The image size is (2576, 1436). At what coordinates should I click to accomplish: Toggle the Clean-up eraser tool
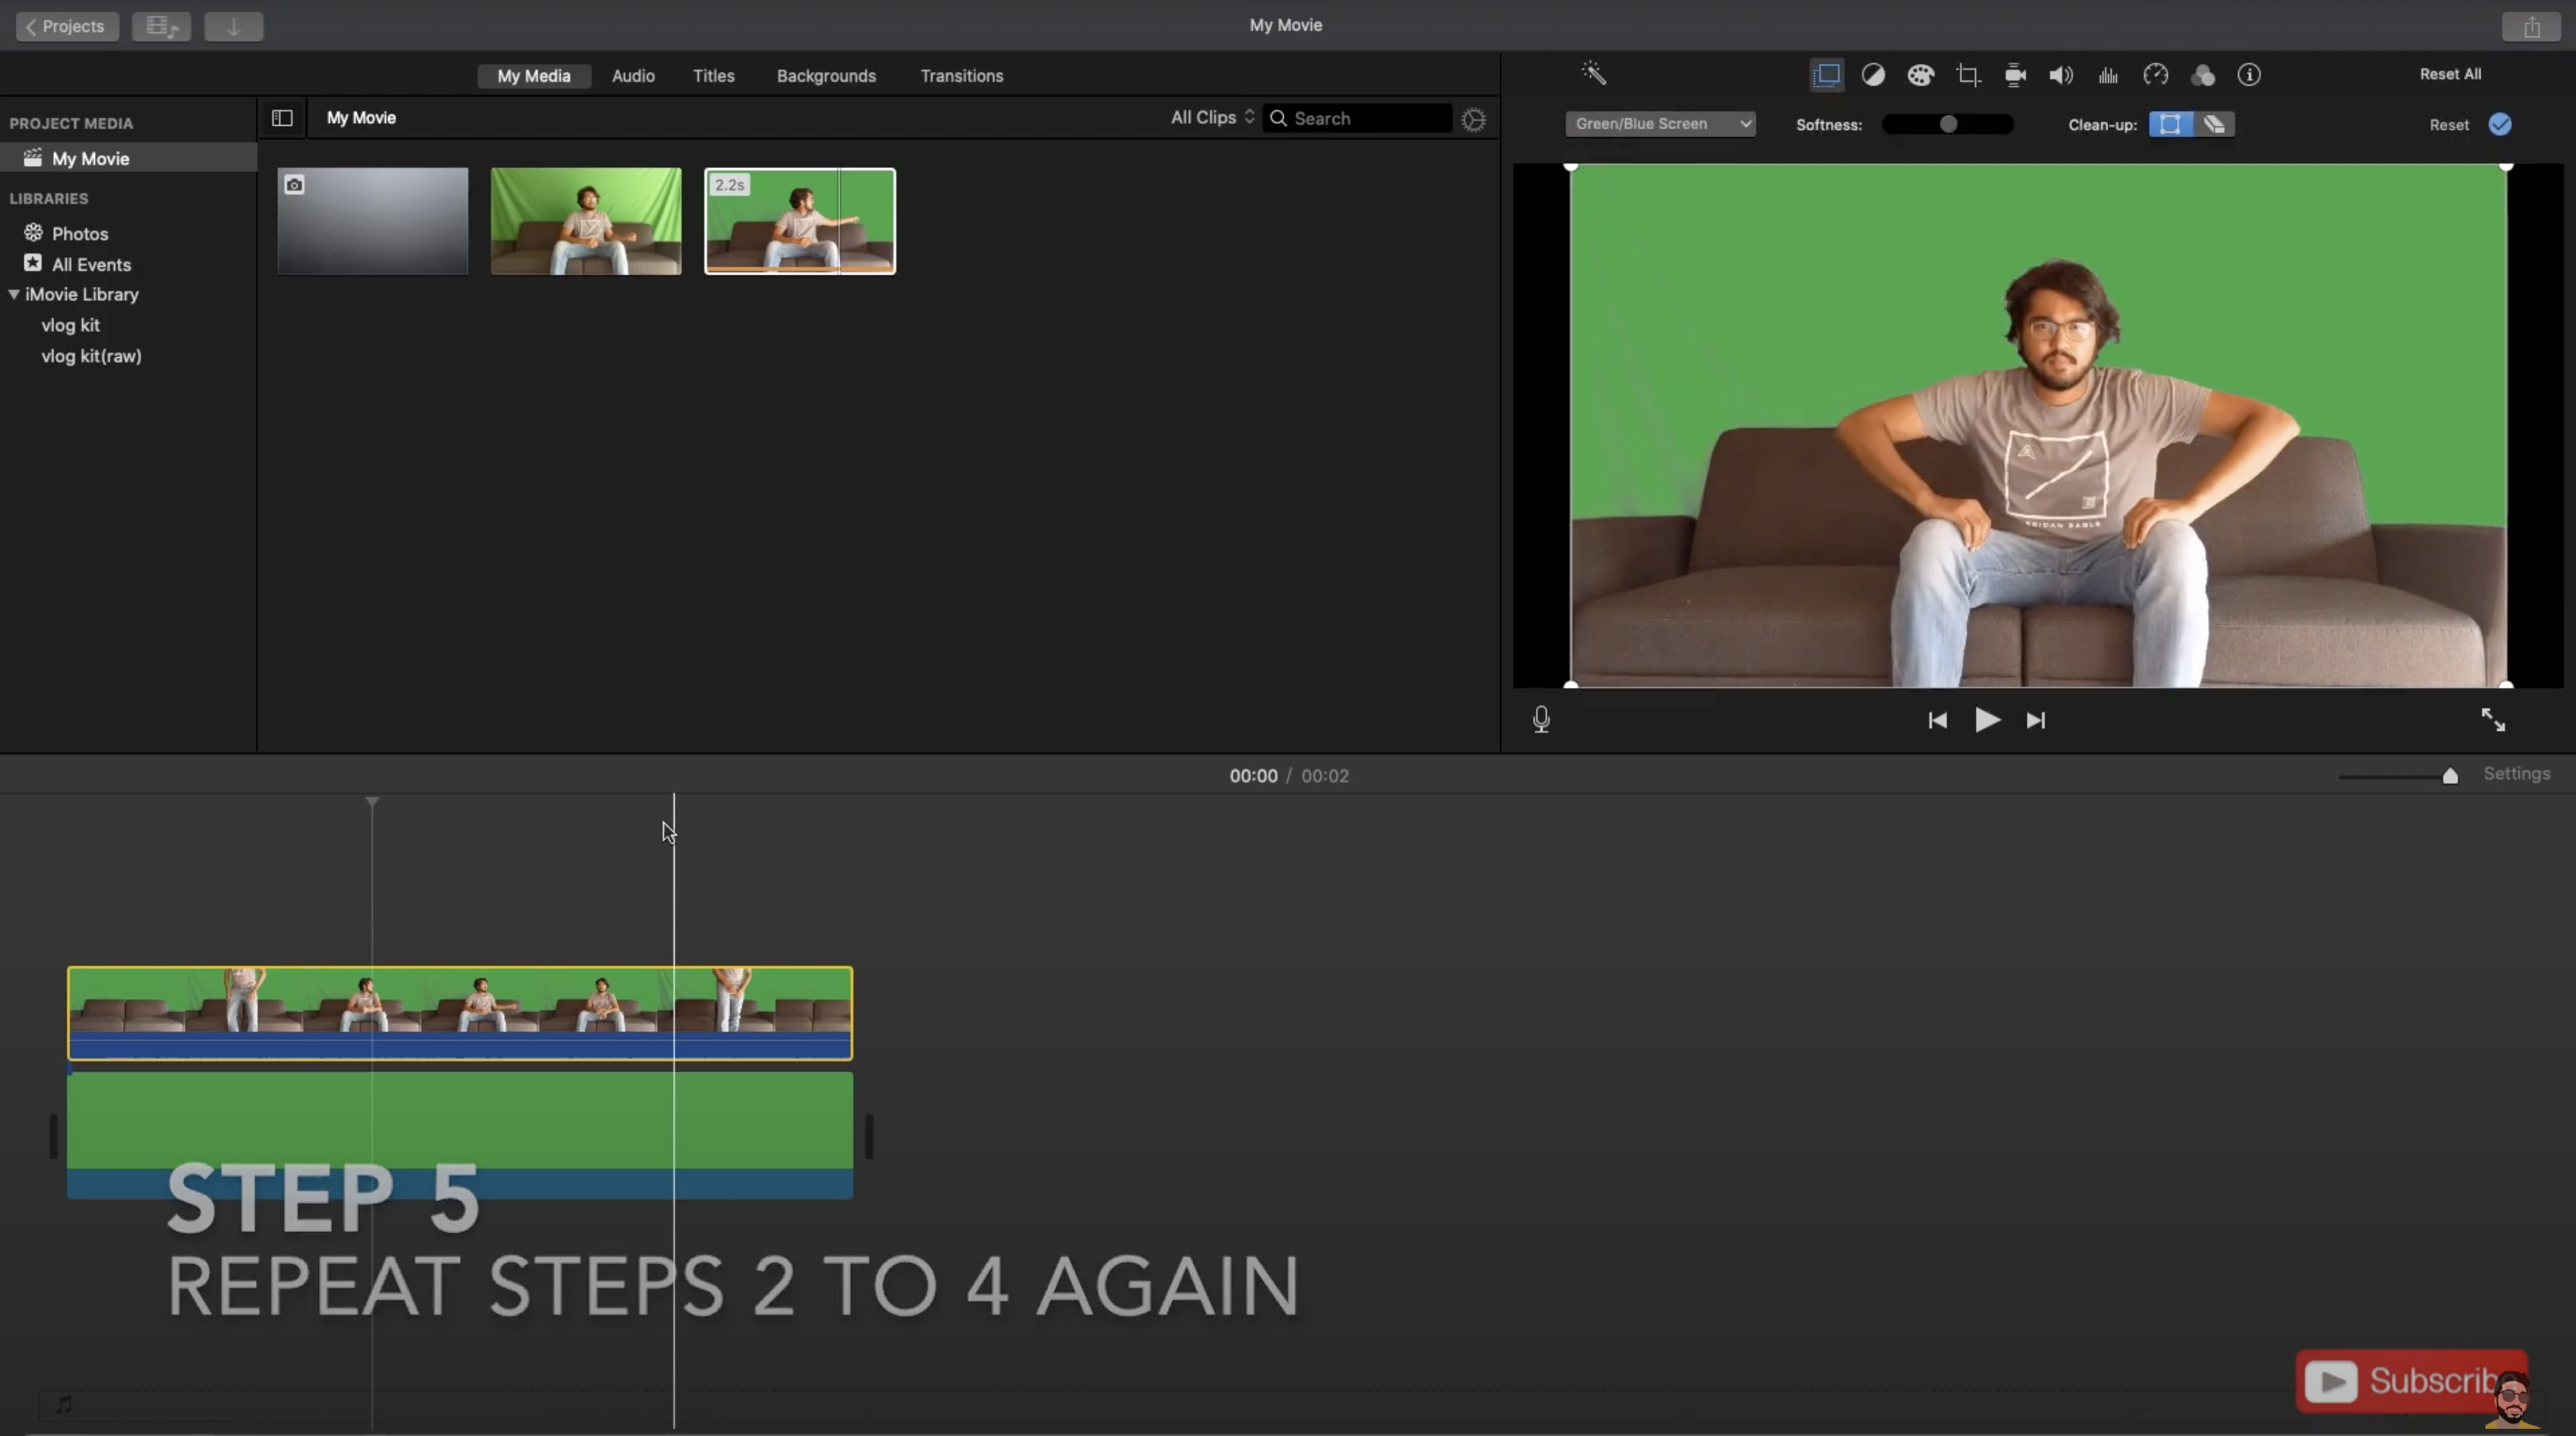(x=2214, y=124)
